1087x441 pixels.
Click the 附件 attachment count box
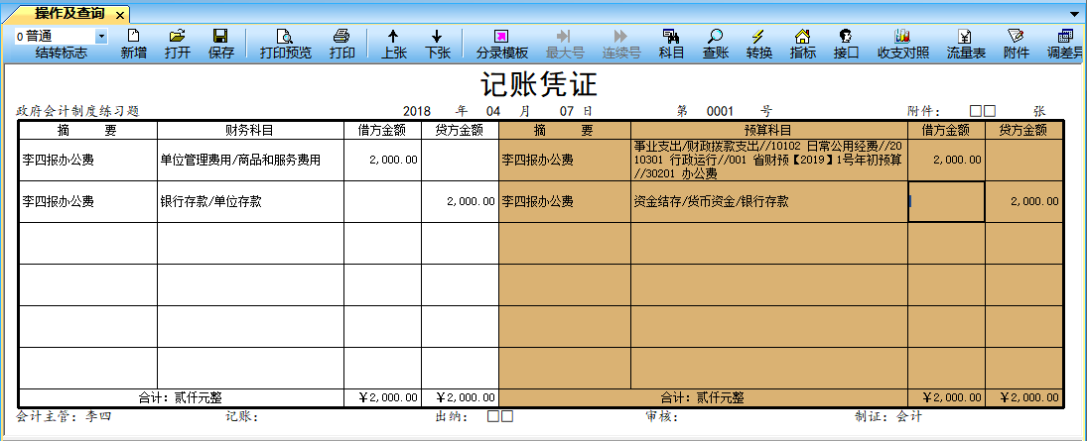coord(983,112)
